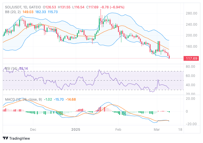203x143 pixels.
Task: Click the MACD line value -15.70
Action: click(x=59, y=100)
